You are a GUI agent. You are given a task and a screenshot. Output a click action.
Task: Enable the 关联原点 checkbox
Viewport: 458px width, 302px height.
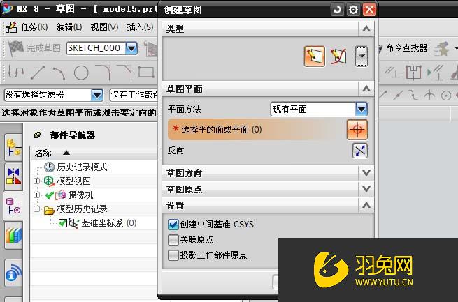pos(173,240)
